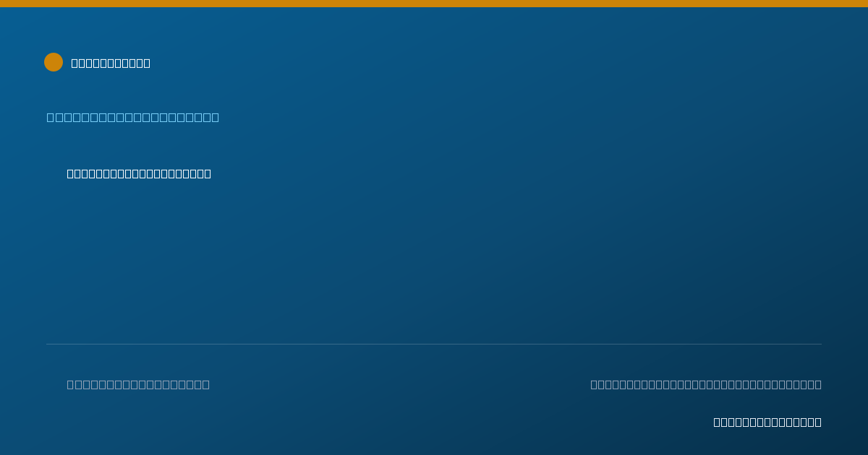Click the light blue heading line
868x455 pixels.
click(133, 117)
